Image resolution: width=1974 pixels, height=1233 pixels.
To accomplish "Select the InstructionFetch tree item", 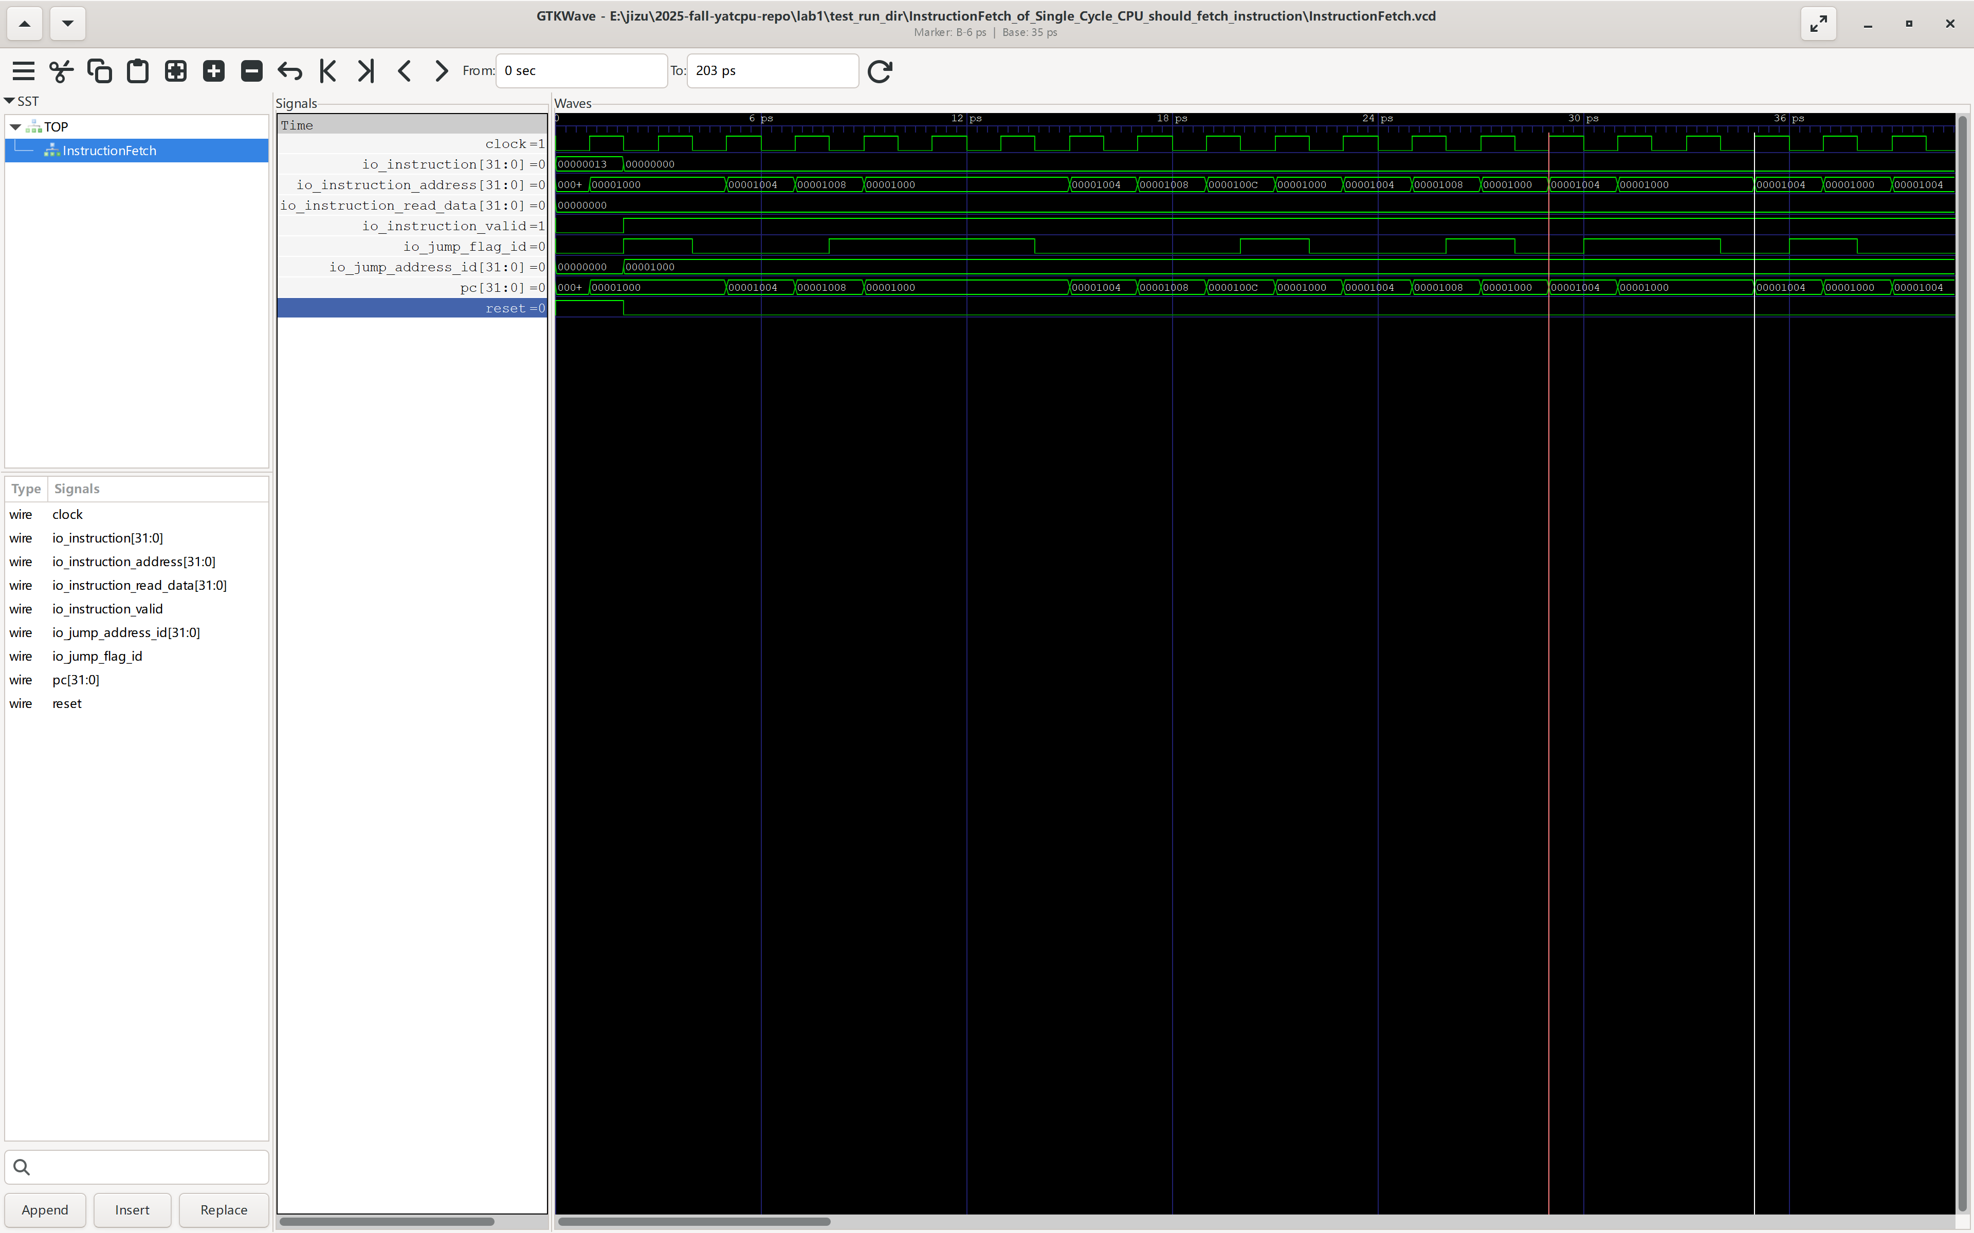I will click(109, 150).
